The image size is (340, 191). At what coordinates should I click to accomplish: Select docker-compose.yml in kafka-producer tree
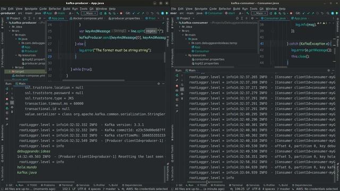[x=28, y=75]
